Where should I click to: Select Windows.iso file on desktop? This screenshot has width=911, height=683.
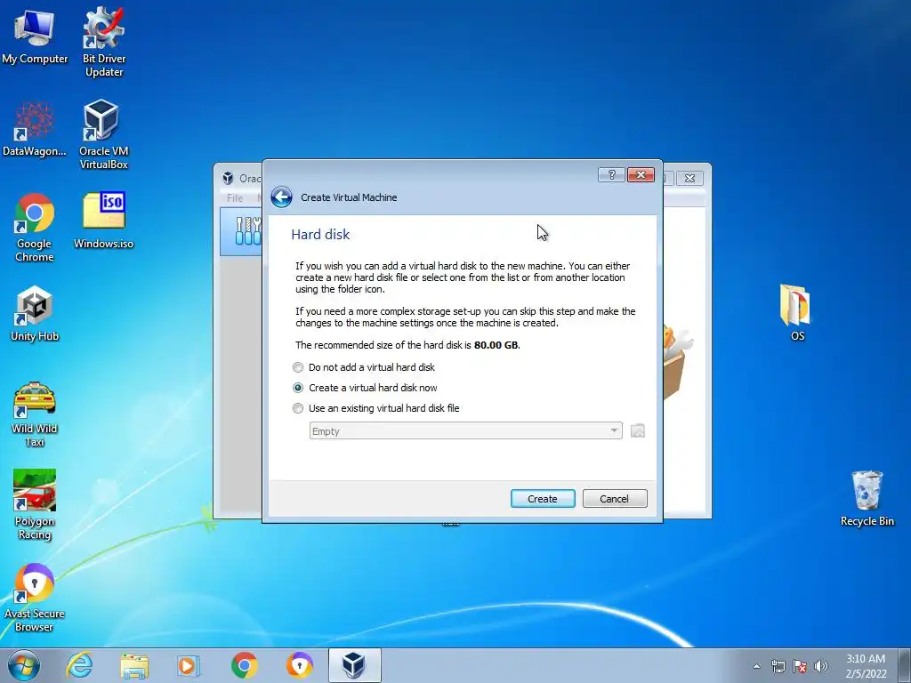click(x=103, y=221)
